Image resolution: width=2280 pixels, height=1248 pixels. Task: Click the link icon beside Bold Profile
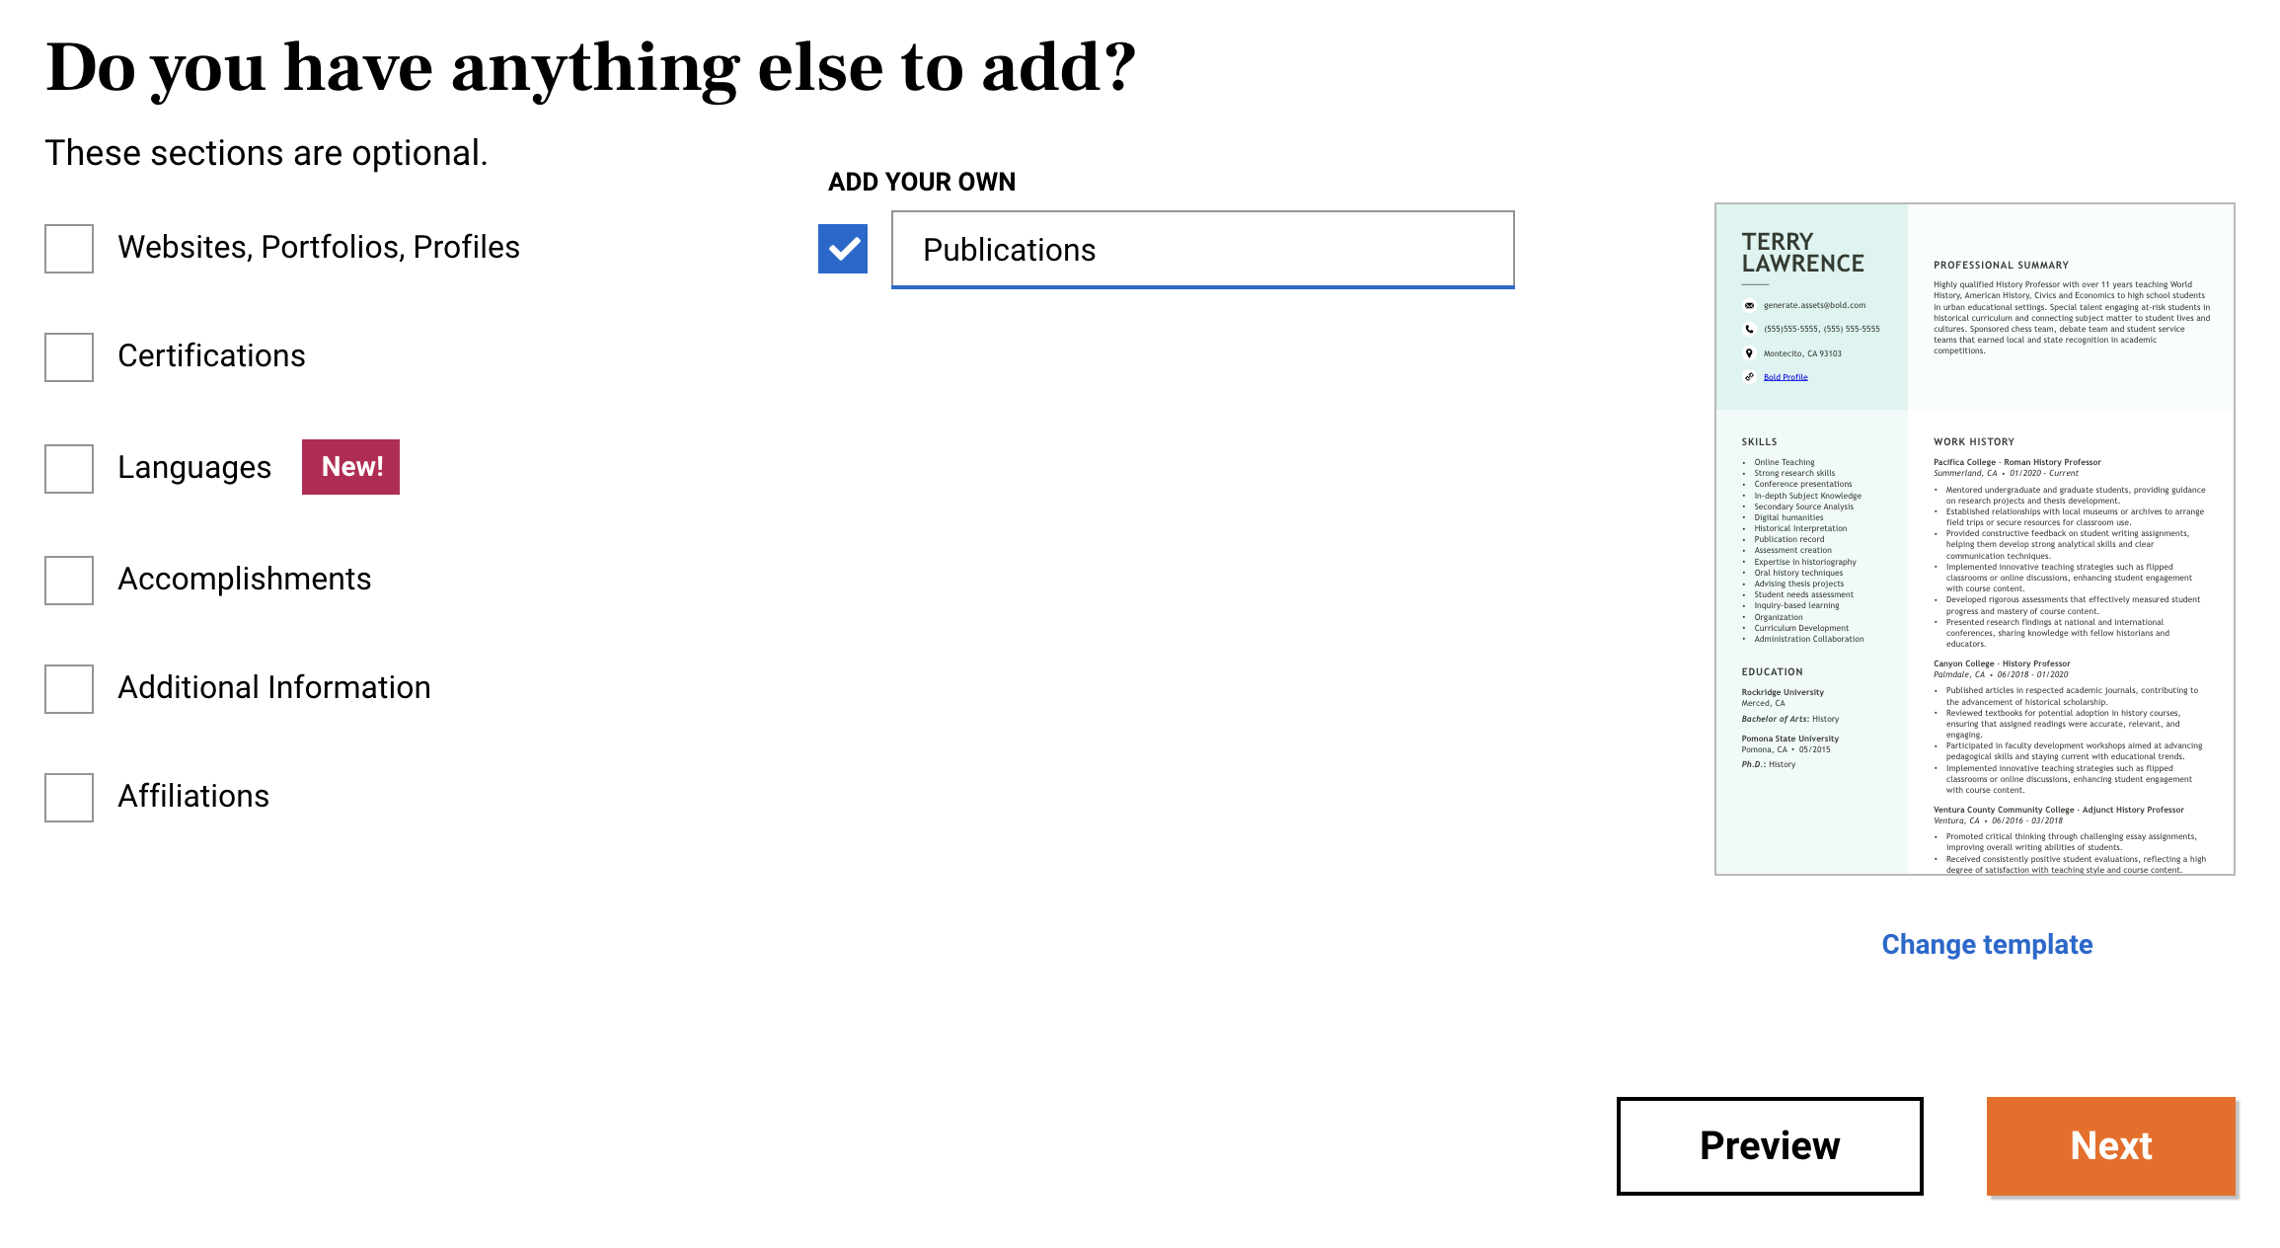click(x=1749, y=376)
